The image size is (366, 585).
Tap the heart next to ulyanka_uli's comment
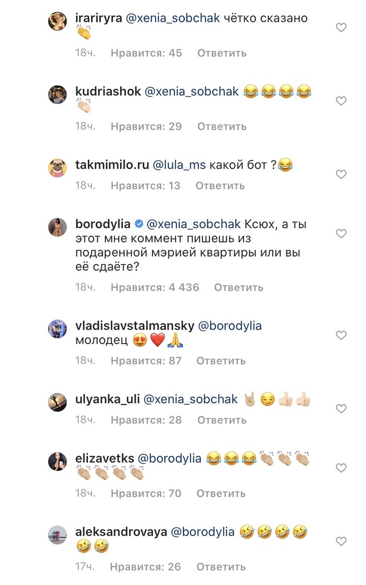[x=341, y=409]
